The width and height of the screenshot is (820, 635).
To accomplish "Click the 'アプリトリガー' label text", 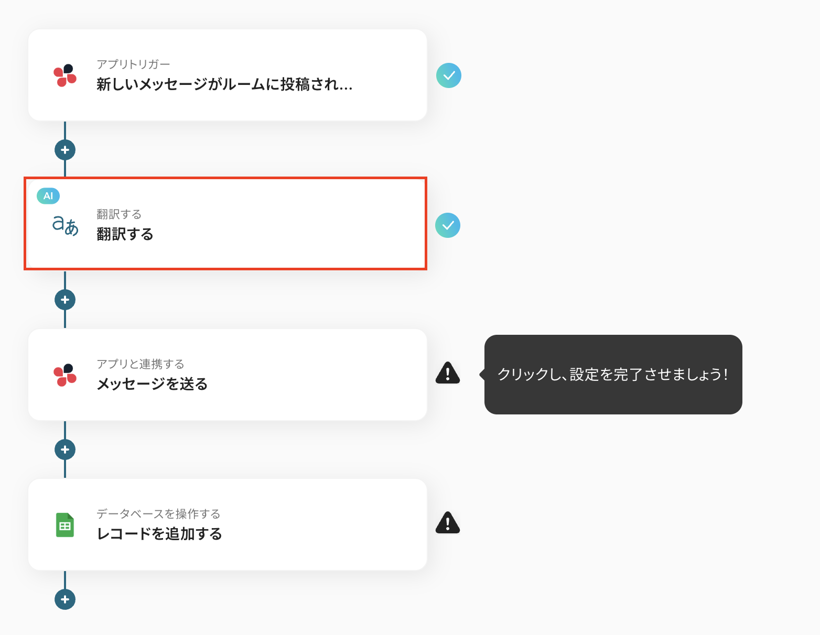I will point(133,64).
